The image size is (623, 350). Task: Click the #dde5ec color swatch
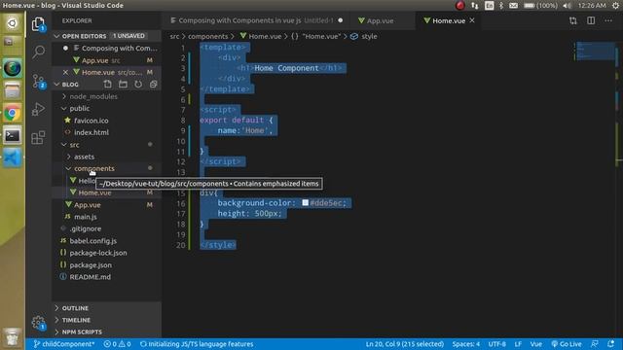(x=305, y=203)
